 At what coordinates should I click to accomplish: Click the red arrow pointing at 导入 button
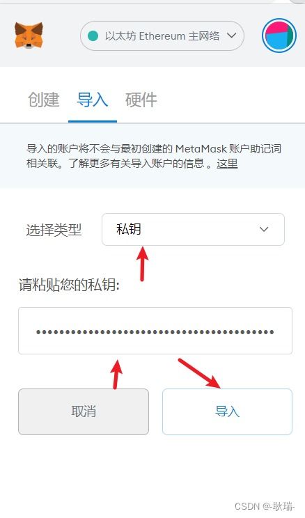(199, 373)
